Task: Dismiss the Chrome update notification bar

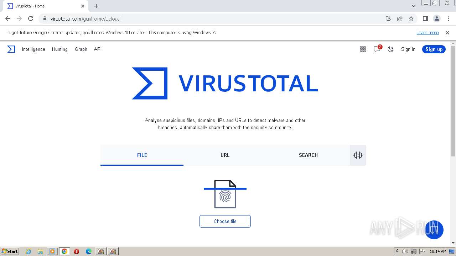Action: [447, 32]
